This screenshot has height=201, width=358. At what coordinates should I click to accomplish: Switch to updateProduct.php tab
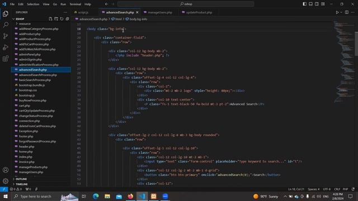click(x=199, y=12)
